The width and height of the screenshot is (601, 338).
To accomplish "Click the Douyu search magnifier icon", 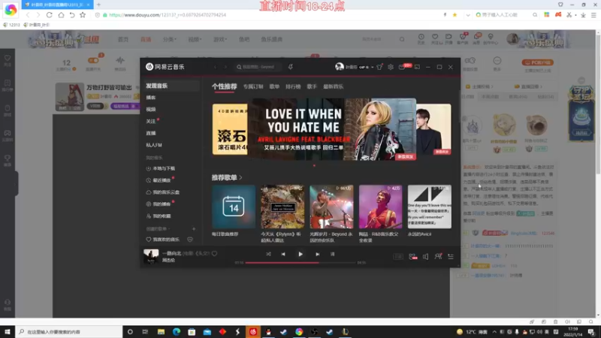I will coord(402,40).
